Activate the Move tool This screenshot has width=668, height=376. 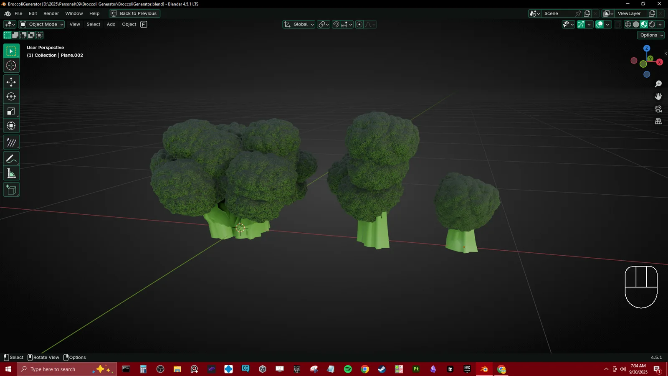[11, 82]
